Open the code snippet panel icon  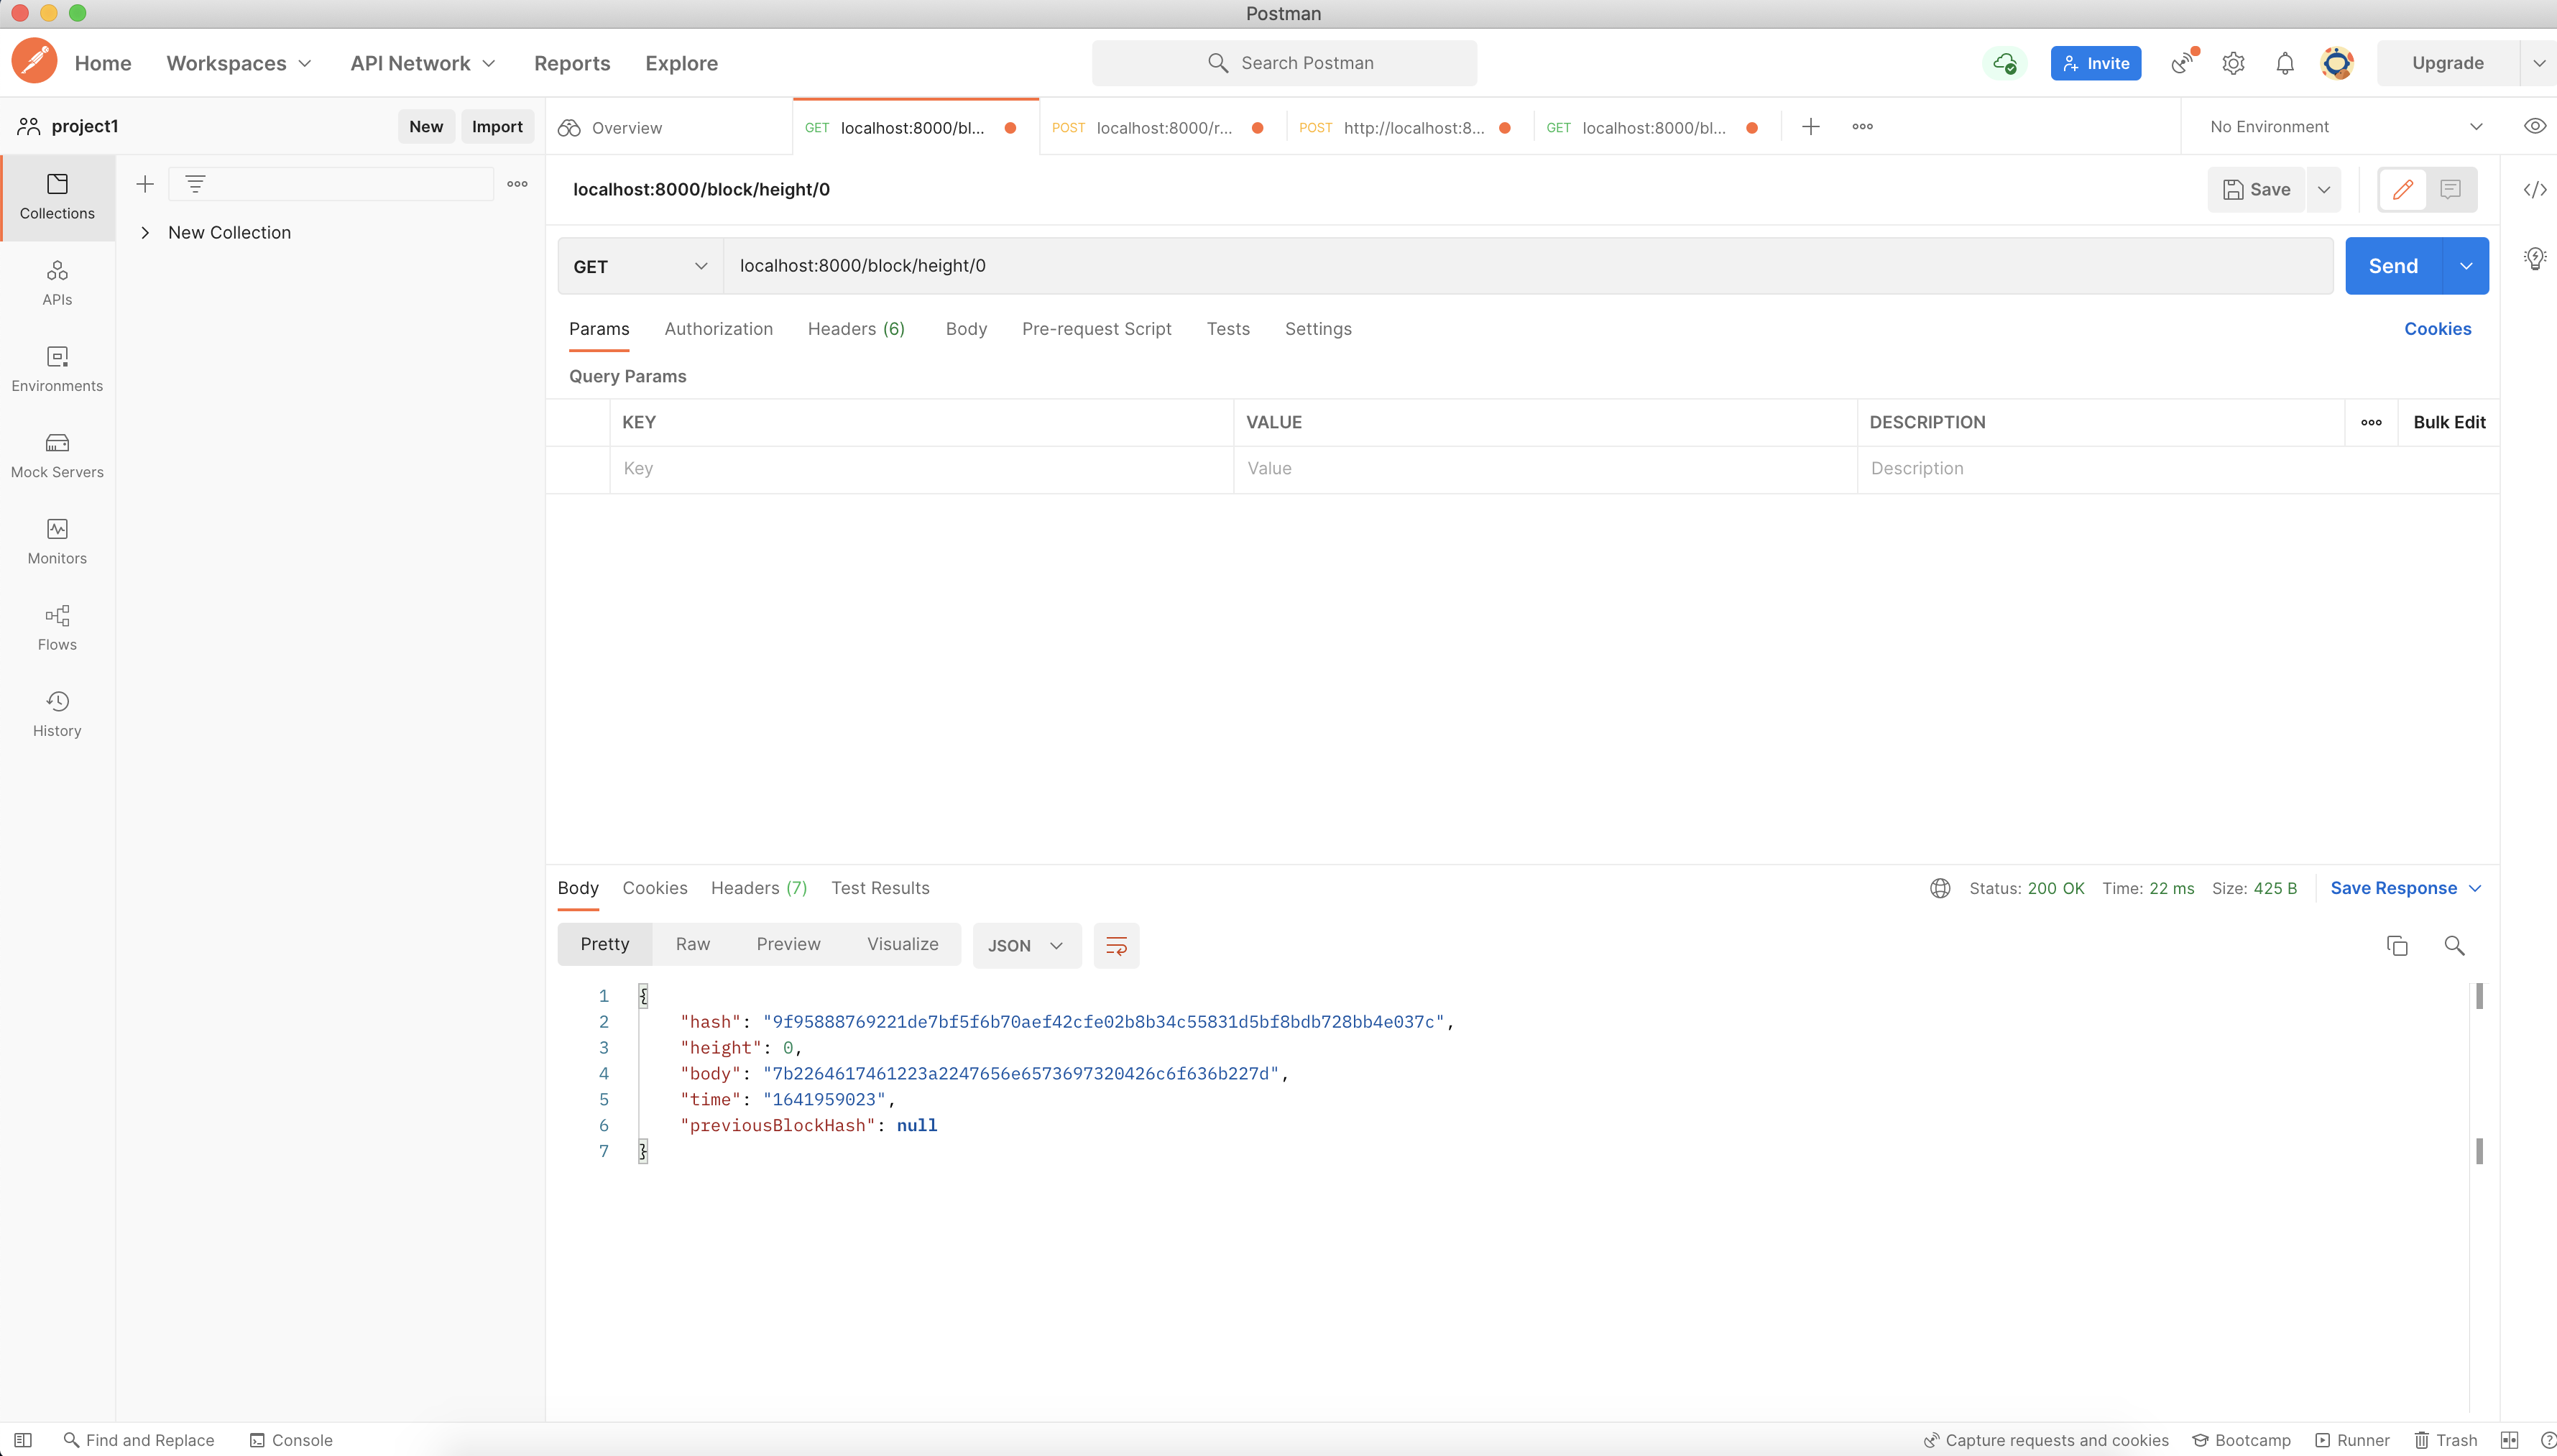[x=2534, y=189]
